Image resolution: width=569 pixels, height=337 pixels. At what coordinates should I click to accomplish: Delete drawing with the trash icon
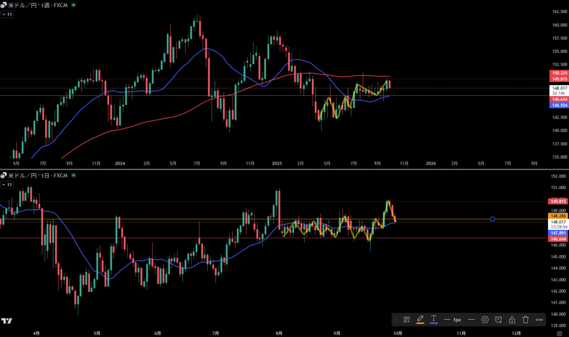[x=525, y=320]
